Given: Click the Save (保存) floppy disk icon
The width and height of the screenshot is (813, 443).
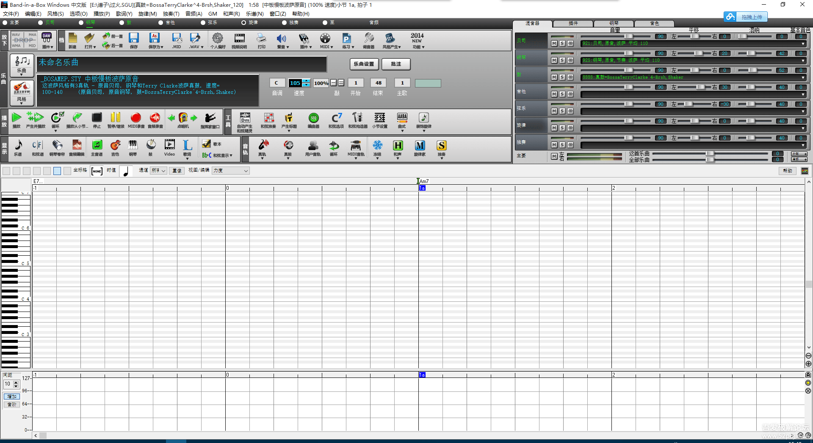Looking at the screenshot, I should [134, 39].
